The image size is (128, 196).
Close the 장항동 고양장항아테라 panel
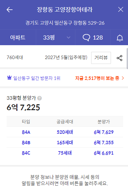click(x=121, y=9)
